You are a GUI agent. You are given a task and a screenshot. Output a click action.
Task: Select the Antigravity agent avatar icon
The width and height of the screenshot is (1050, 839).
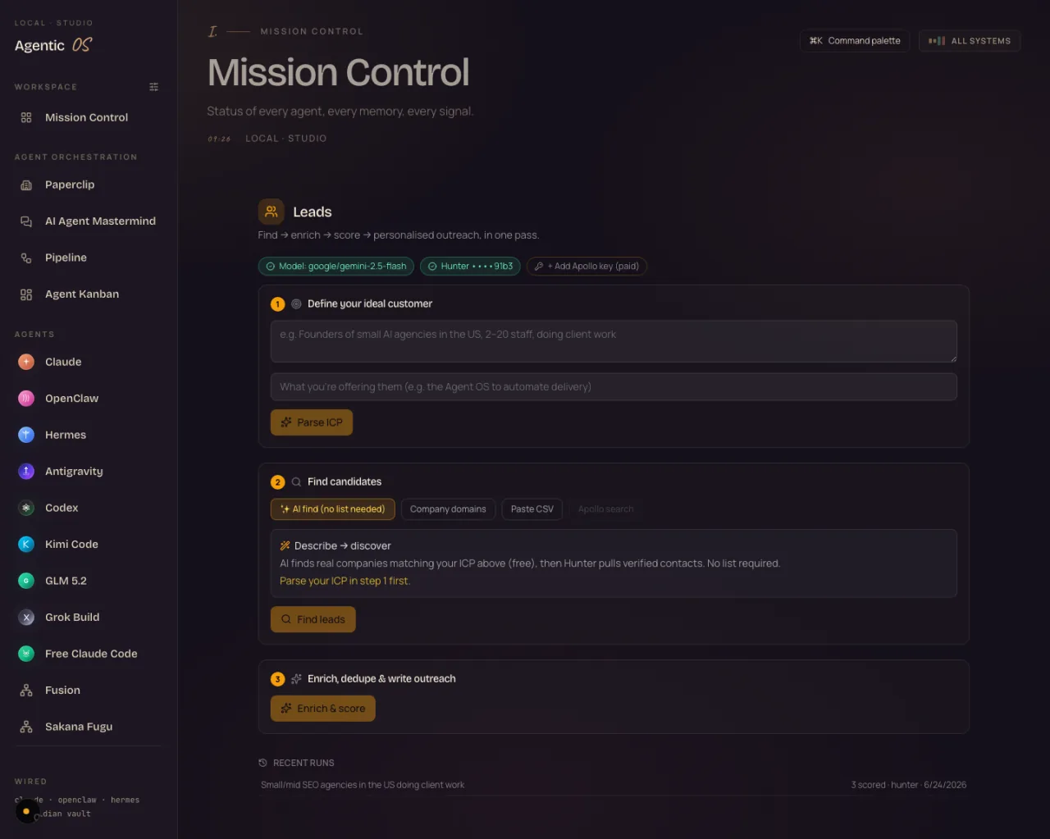[x=26, y=472]
